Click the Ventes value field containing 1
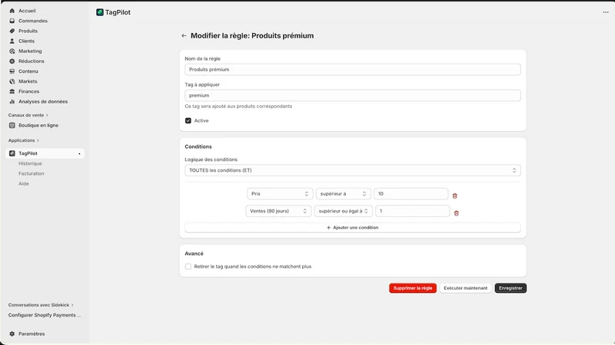This screenshot has width=615, height=345. (412, 211)
